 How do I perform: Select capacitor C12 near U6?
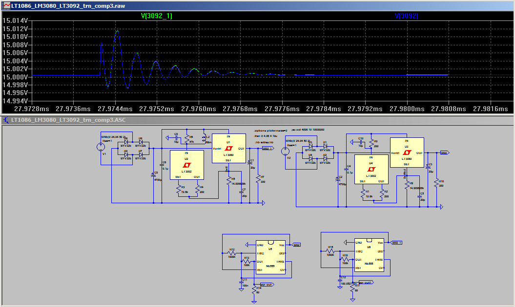(x=340, y=279)
